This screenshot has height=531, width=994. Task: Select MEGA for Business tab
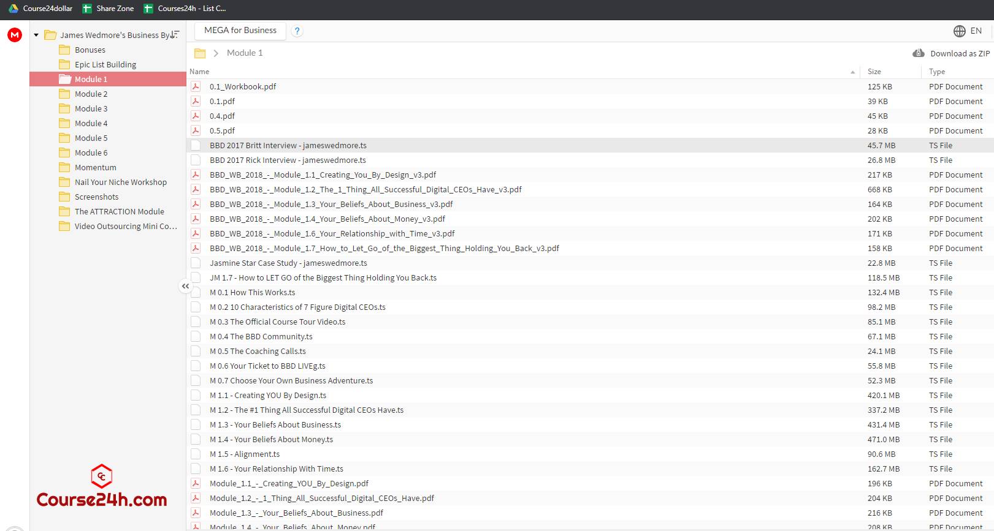point(240,31)
